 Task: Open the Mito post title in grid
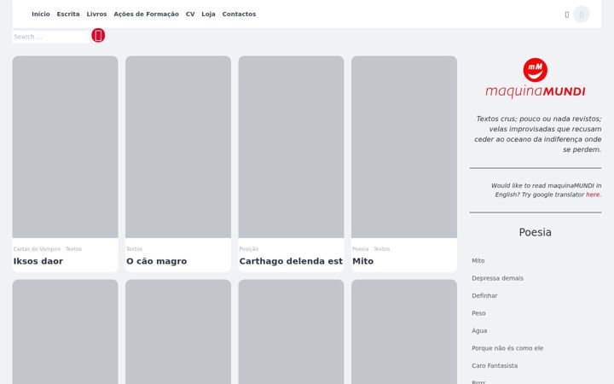tap(362, 261)
